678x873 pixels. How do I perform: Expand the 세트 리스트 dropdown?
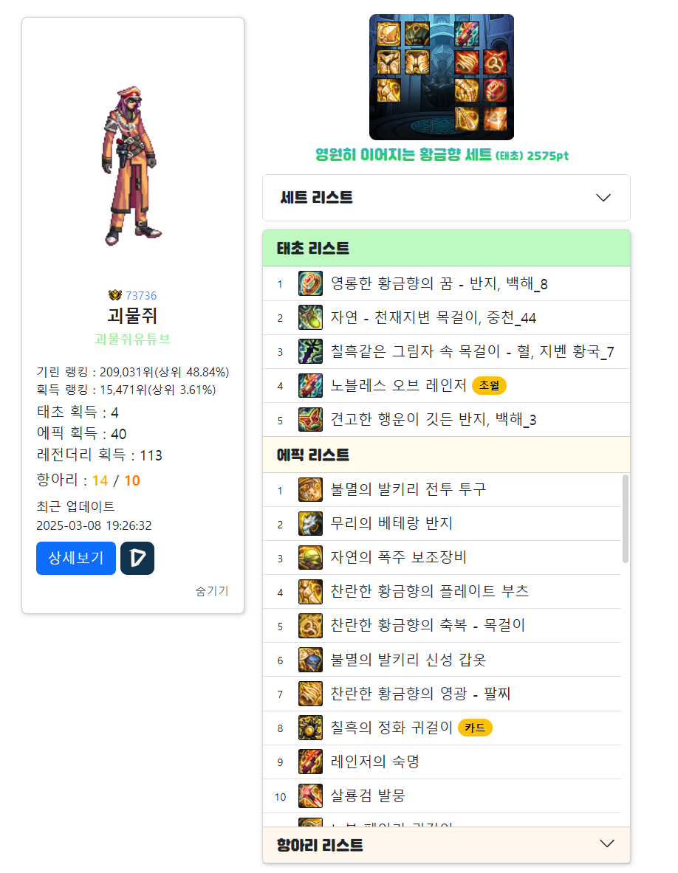pyautogui.click(x=446, y=198)
